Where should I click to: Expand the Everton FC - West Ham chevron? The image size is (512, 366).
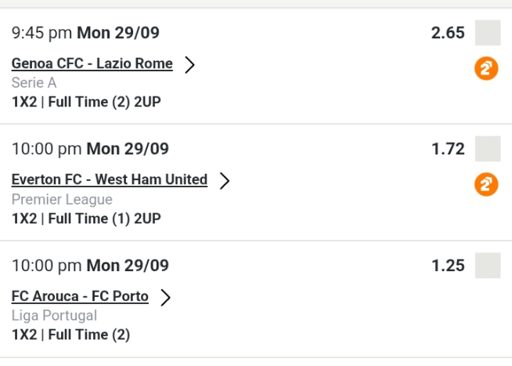coord(224,180)
